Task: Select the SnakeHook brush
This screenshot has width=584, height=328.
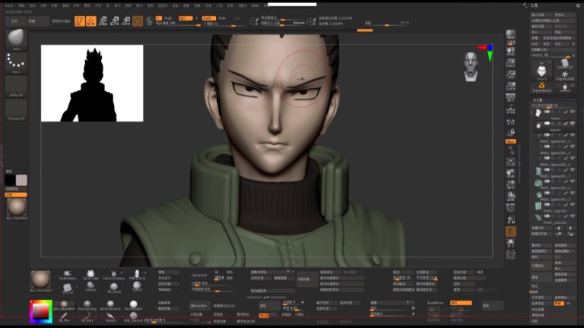Action: pyautogui.click(x=68, y=275)
